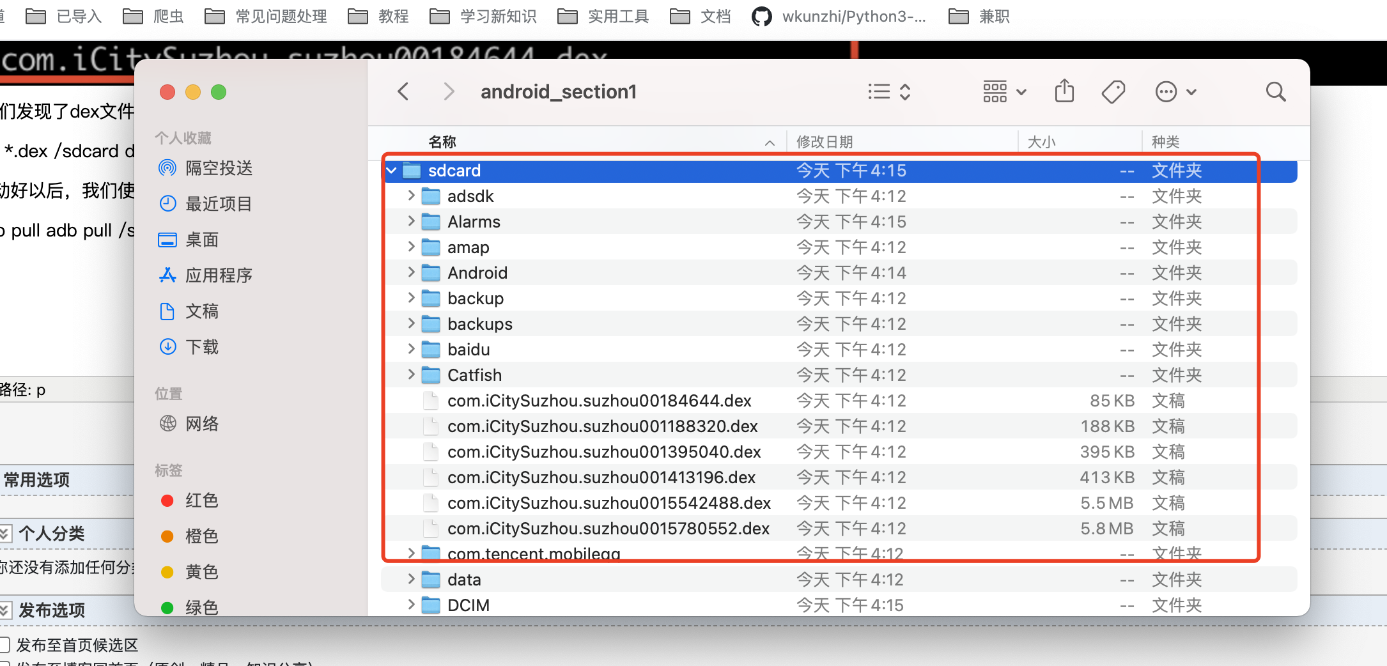Collapse the 个人分类 section in browser page

click(5, 534)
